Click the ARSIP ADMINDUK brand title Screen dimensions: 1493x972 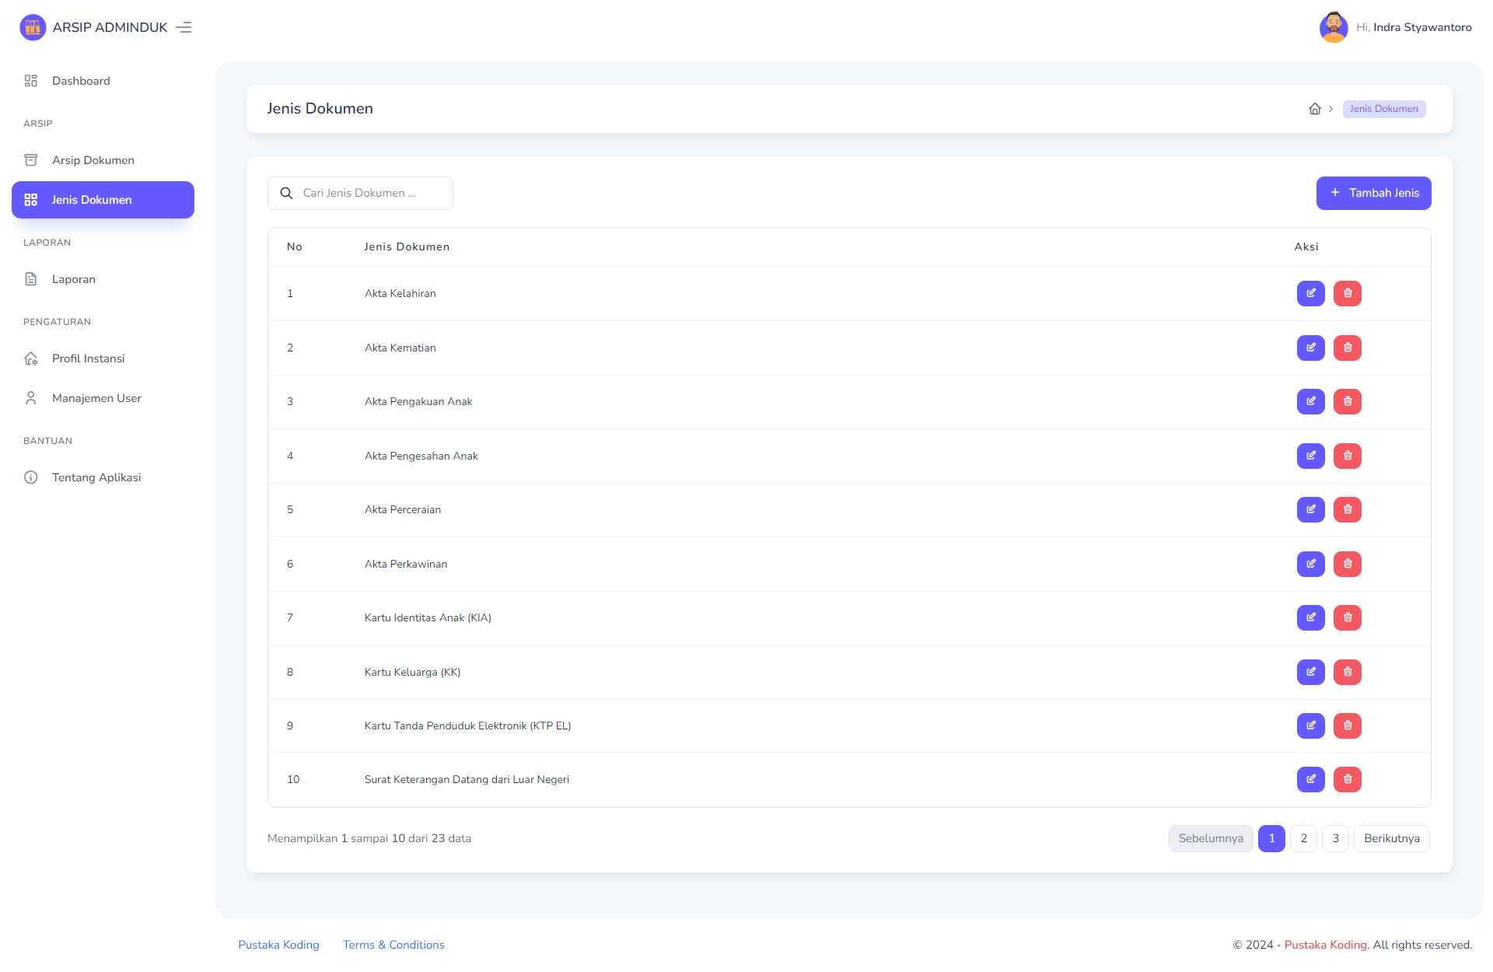point(110,27)
